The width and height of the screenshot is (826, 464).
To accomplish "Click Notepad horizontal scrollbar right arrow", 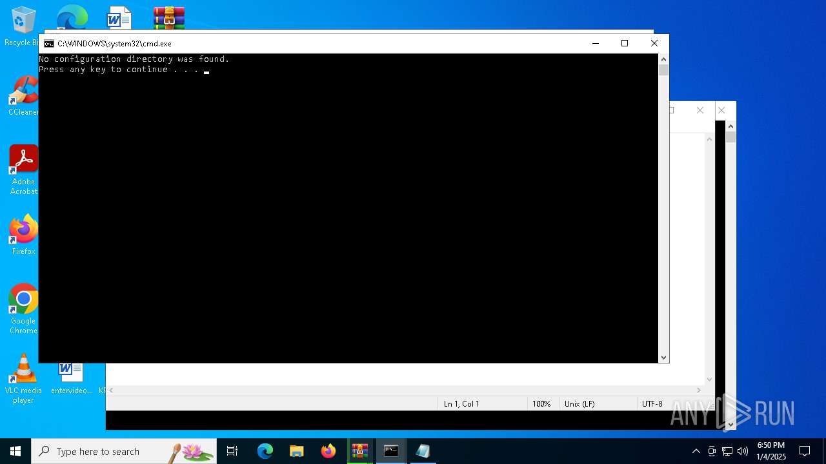I will tap(699, 390).
